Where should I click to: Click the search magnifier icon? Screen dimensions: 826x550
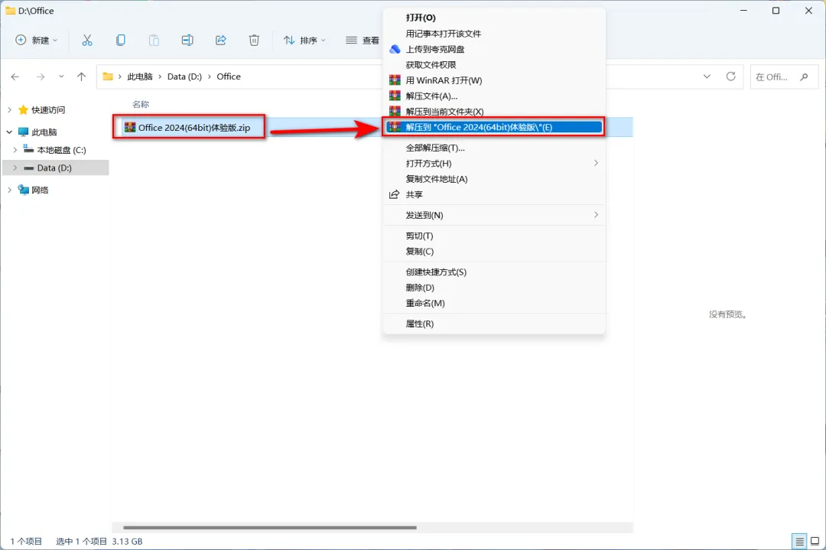(804, 77)
